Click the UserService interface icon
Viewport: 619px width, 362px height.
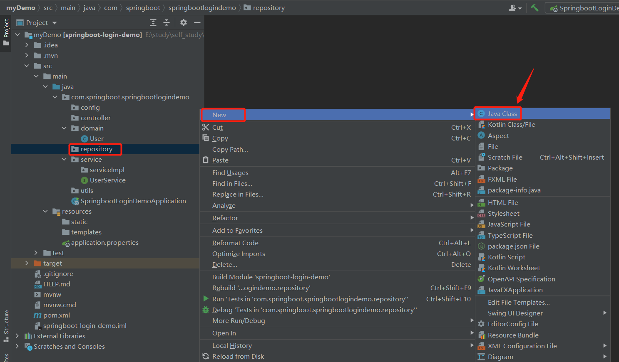(x=85, y=180)
